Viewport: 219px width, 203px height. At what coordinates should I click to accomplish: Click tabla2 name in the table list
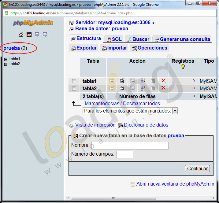tap(89, 89)
